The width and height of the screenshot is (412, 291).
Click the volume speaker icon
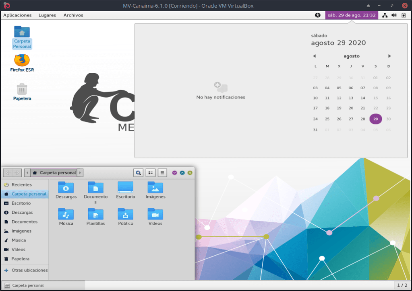point(394,15)
